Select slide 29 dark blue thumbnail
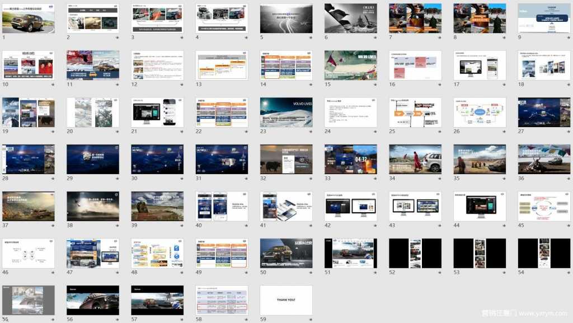This screenshot has height=323, width=573. [93, 160]
